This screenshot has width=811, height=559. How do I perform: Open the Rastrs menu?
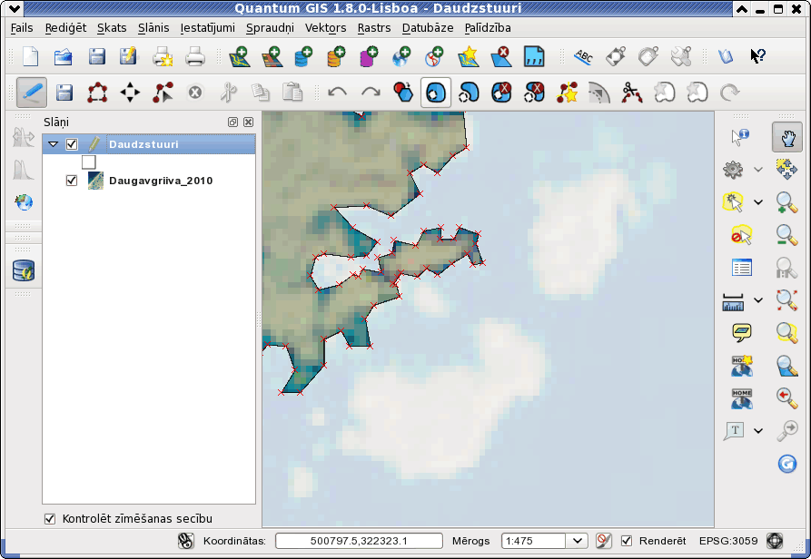(x=374, y=28)
